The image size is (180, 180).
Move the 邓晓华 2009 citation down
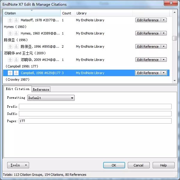(x=16, y=60)
